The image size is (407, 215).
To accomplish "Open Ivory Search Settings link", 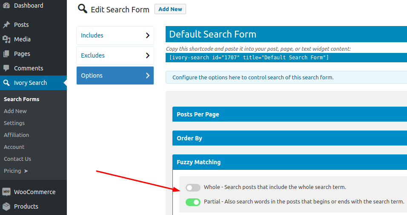I will point(14,123).
